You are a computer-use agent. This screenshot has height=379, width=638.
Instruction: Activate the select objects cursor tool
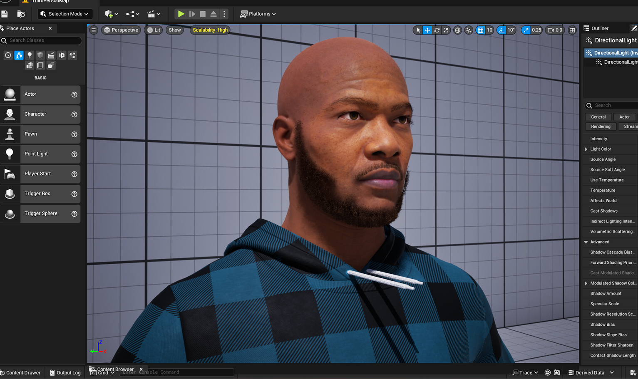click(418, 30)
